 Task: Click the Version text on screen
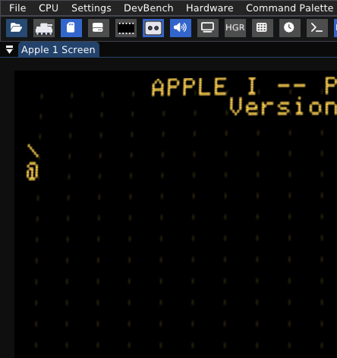click(283, 106)
